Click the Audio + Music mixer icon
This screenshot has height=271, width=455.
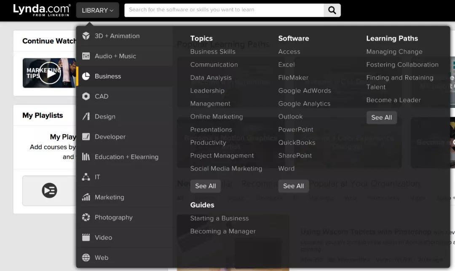click(86, 56)
